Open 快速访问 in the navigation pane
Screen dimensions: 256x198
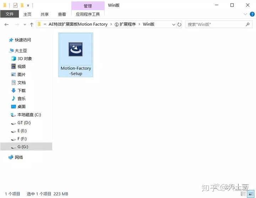click(23, 40)
